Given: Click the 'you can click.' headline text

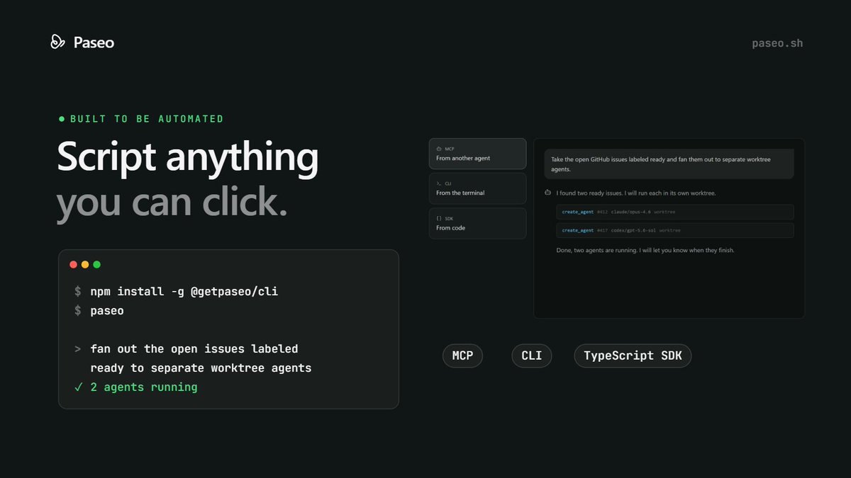Looking at the screenshot, I should tap(172, 203).
